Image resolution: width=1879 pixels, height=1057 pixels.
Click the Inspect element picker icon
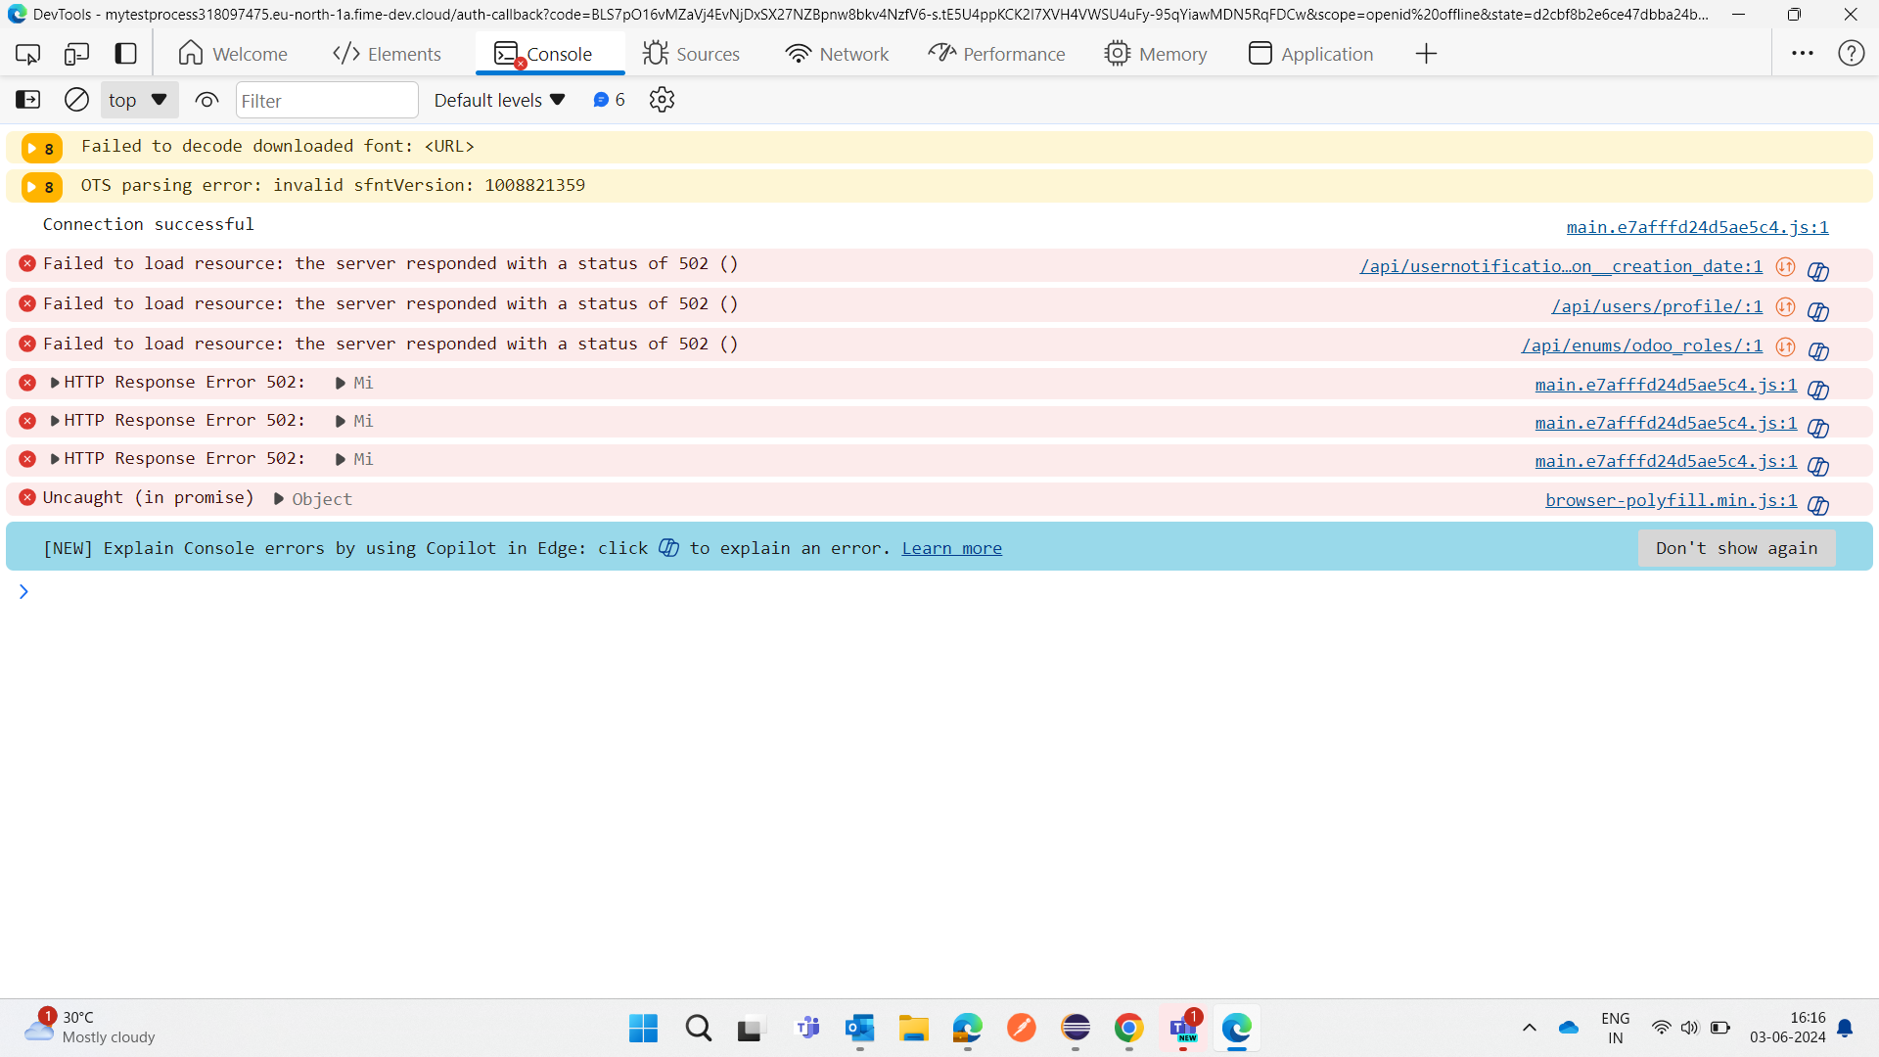28,54
